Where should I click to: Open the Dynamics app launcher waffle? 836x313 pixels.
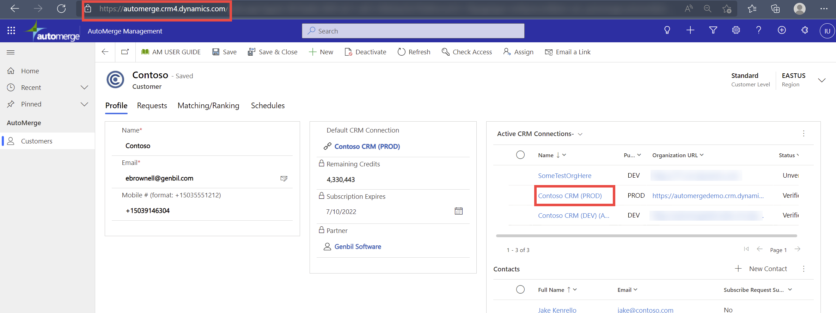click(11, 31)
